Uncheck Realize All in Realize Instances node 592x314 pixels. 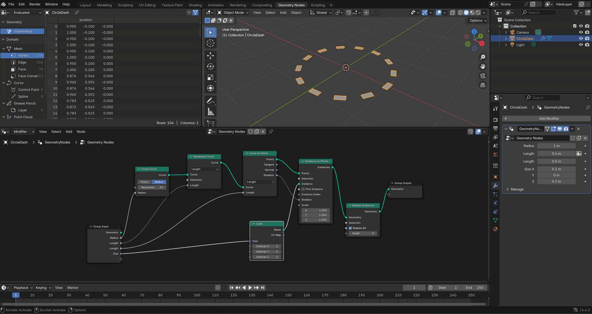(350, 228)
